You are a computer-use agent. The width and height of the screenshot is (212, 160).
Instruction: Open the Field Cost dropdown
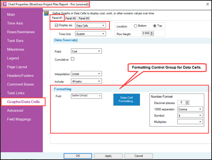click(86, 51)
